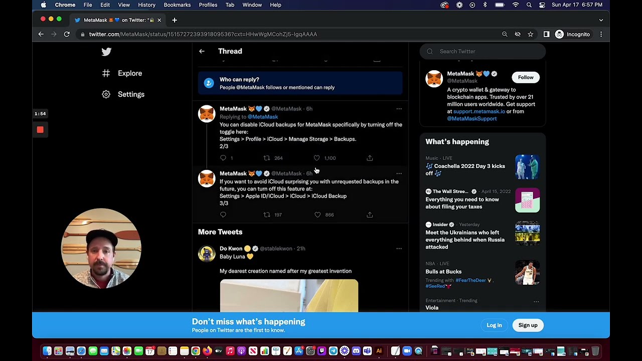
Task: Open a new tab with the plus button
Action: tap(175, 20)
